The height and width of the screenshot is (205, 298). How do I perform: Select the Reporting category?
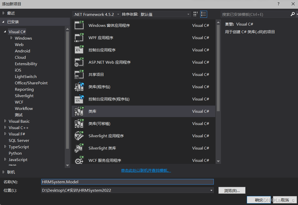24,89
